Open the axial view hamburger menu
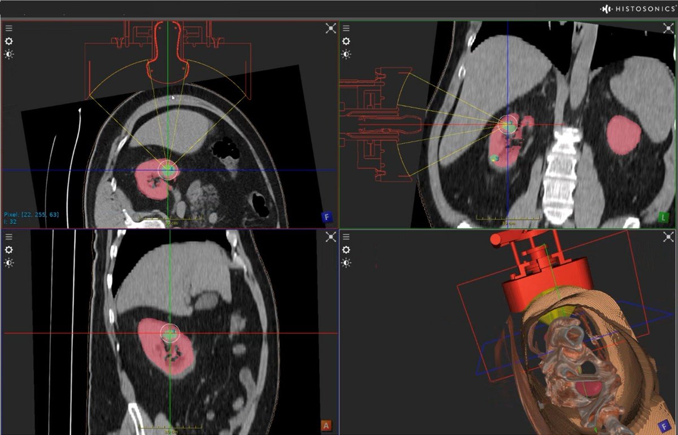 (9, 28)
